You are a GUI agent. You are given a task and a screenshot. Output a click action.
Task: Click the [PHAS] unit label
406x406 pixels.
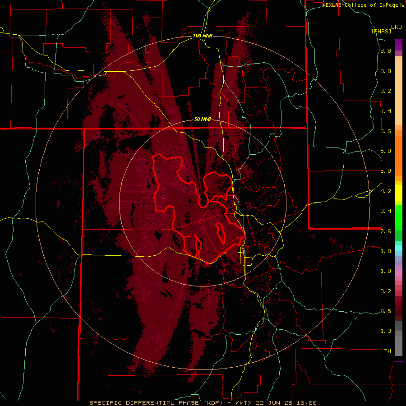point(381,31)
